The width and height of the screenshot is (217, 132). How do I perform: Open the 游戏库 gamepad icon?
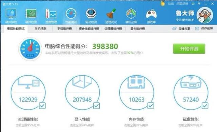pos(151,16)
